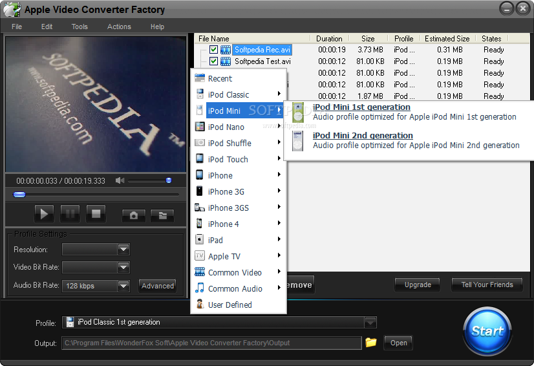
Task: Click the Common Video filmstrip icon
Action: (200, 272)
